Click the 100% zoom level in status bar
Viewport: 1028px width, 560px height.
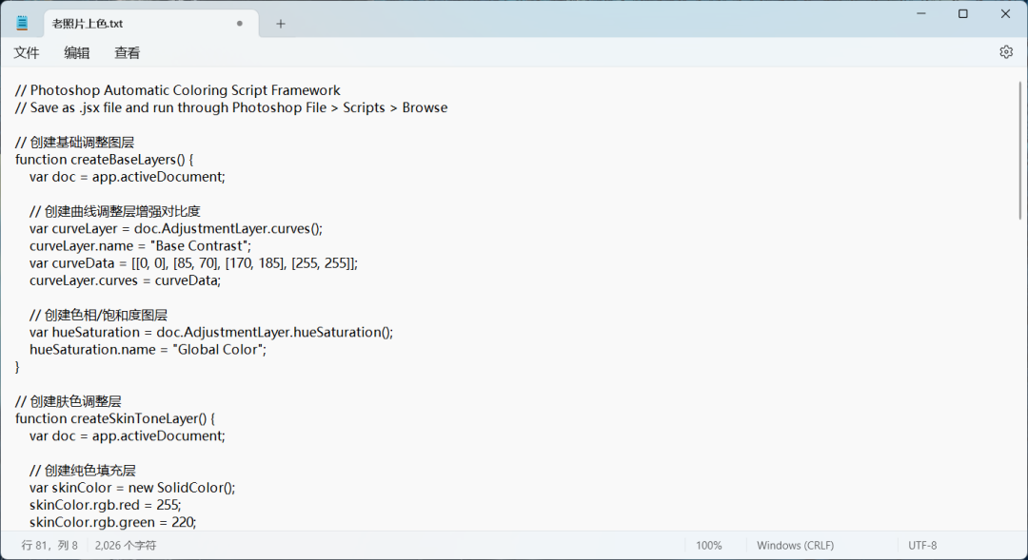708,546
